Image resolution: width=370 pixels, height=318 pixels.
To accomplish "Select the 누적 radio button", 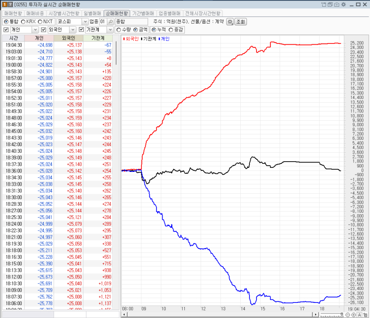I will [154, 30].
